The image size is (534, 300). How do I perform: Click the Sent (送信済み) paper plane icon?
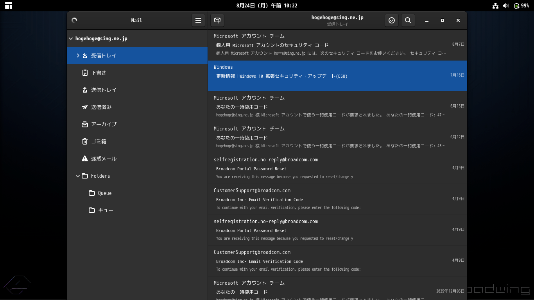[85, 107]
